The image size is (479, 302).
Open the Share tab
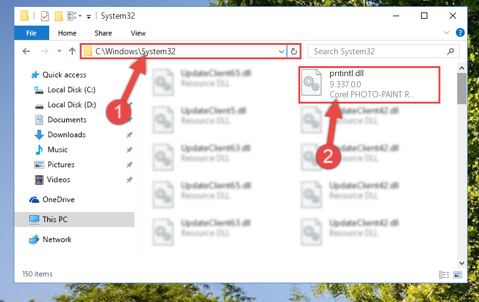coord(103,33)
